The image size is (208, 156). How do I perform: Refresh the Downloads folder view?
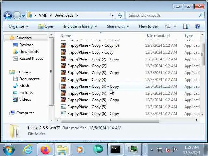pyautogui.click(x=120, y=16)
